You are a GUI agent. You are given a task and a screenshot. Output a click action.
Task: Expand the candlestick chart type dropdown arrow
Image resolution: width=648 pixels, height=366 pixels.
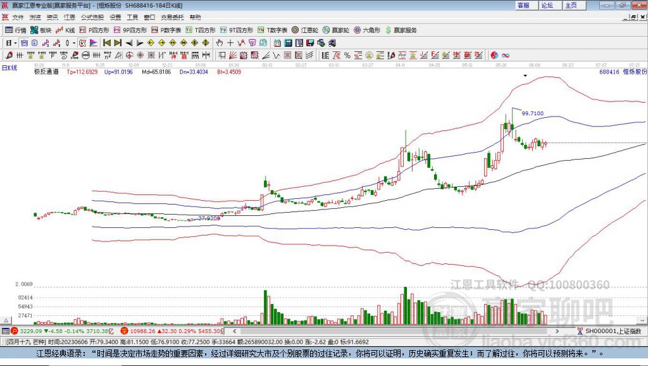[74, 42]
